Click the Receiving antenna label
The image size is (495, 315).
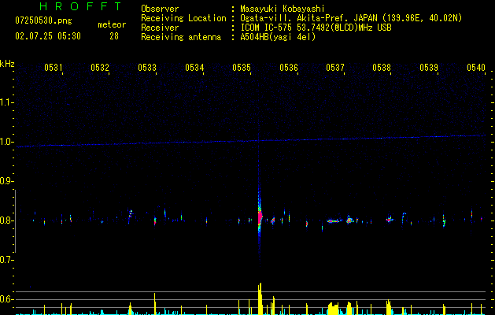point(181,37)
